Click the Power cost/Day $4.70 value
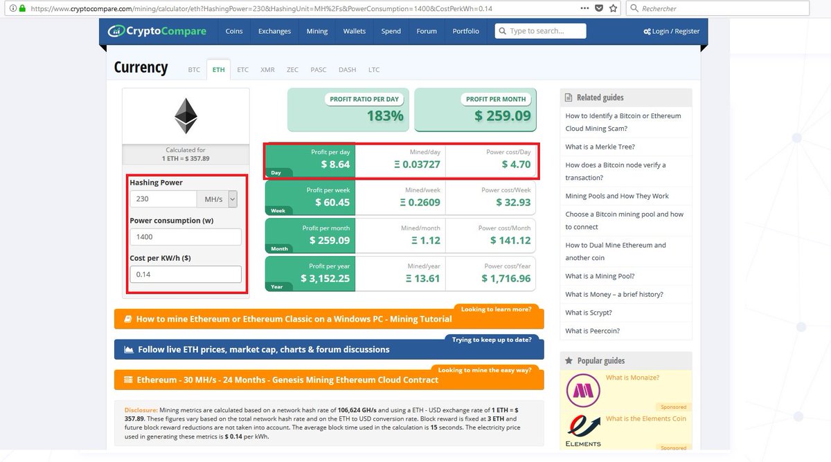The width and height of the screenshot is (831, 462). coord(516,165)
